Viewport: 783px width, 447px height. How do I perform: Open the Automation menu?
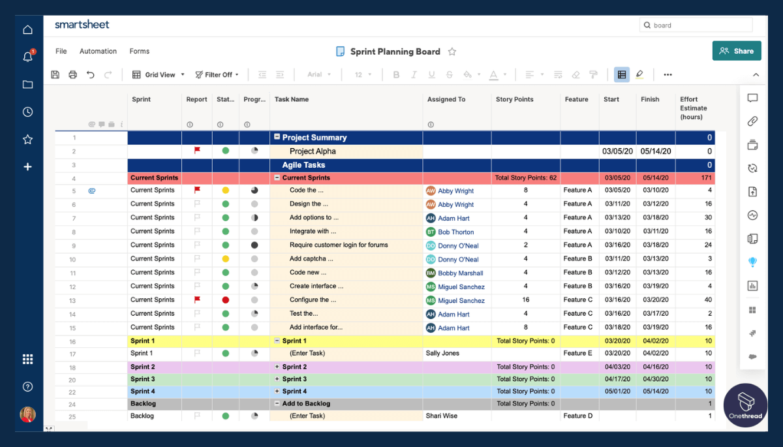point(98,51)
